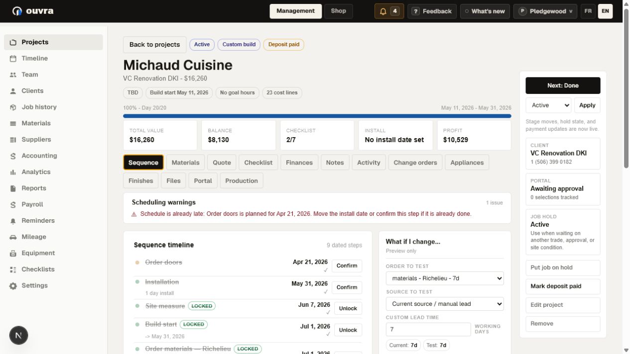
Task: Open the Timeline calendar icon
Action: tap(13, 59)
